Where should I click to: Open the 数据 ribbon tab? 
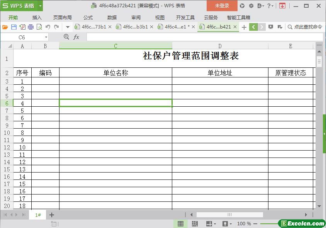click(x=112, y=18)
